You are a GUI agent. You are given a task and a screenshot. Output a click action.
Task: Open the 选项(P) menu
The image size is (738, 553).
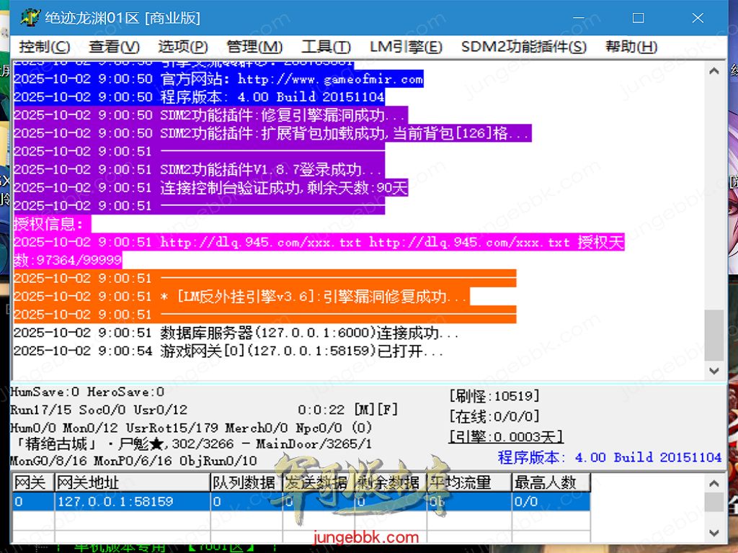click(183, 47)
